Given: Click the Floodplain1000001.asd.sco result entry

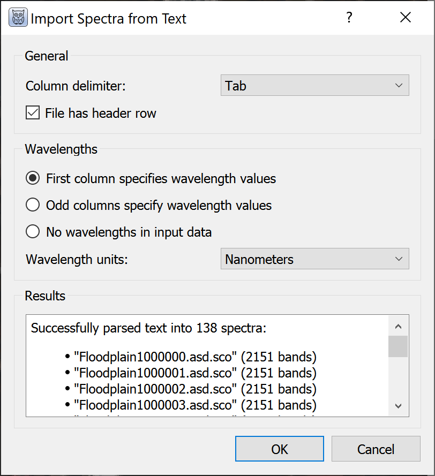Looking at the screenshot, I should click(195, 372).
